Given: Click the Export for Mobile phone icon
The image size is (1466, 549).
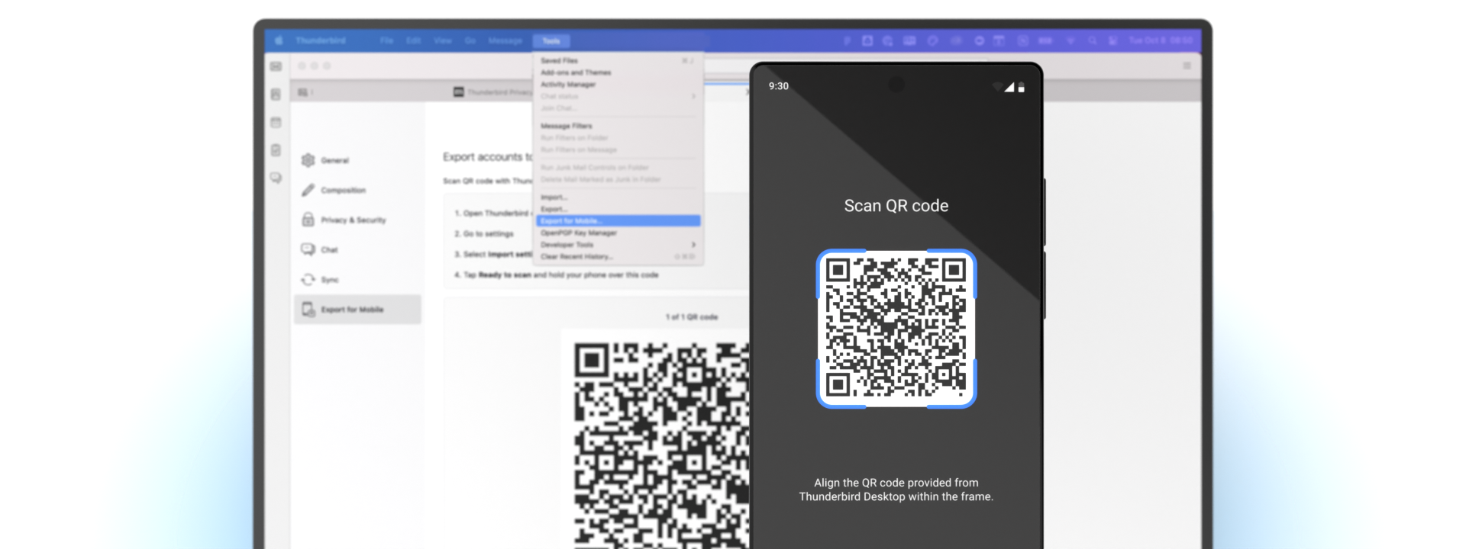Looking at the screenshot, I should [308, 309].
